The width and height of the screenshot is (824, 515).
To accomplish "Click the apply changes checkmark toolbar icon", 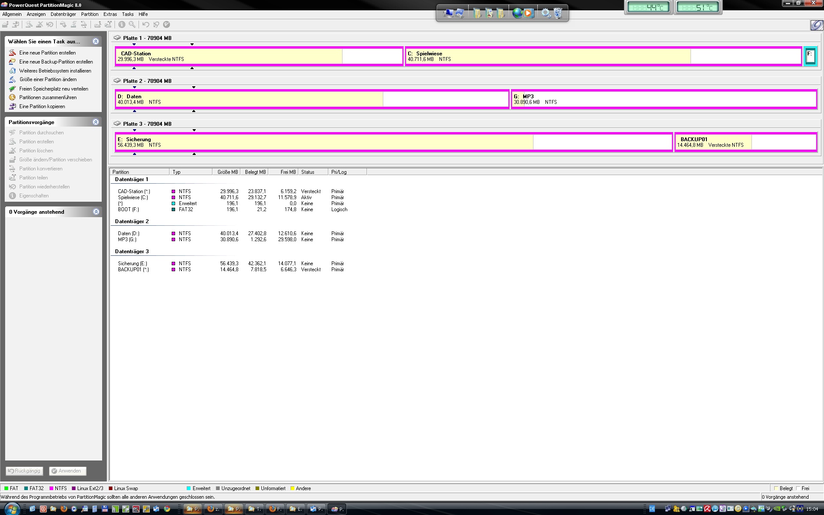I will point(167,24).
